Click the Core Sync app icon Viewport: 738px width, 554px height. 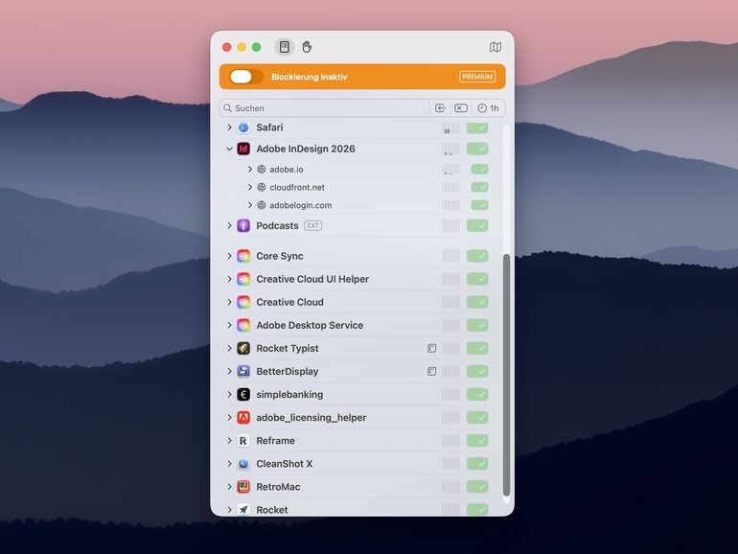coord(243,256)
